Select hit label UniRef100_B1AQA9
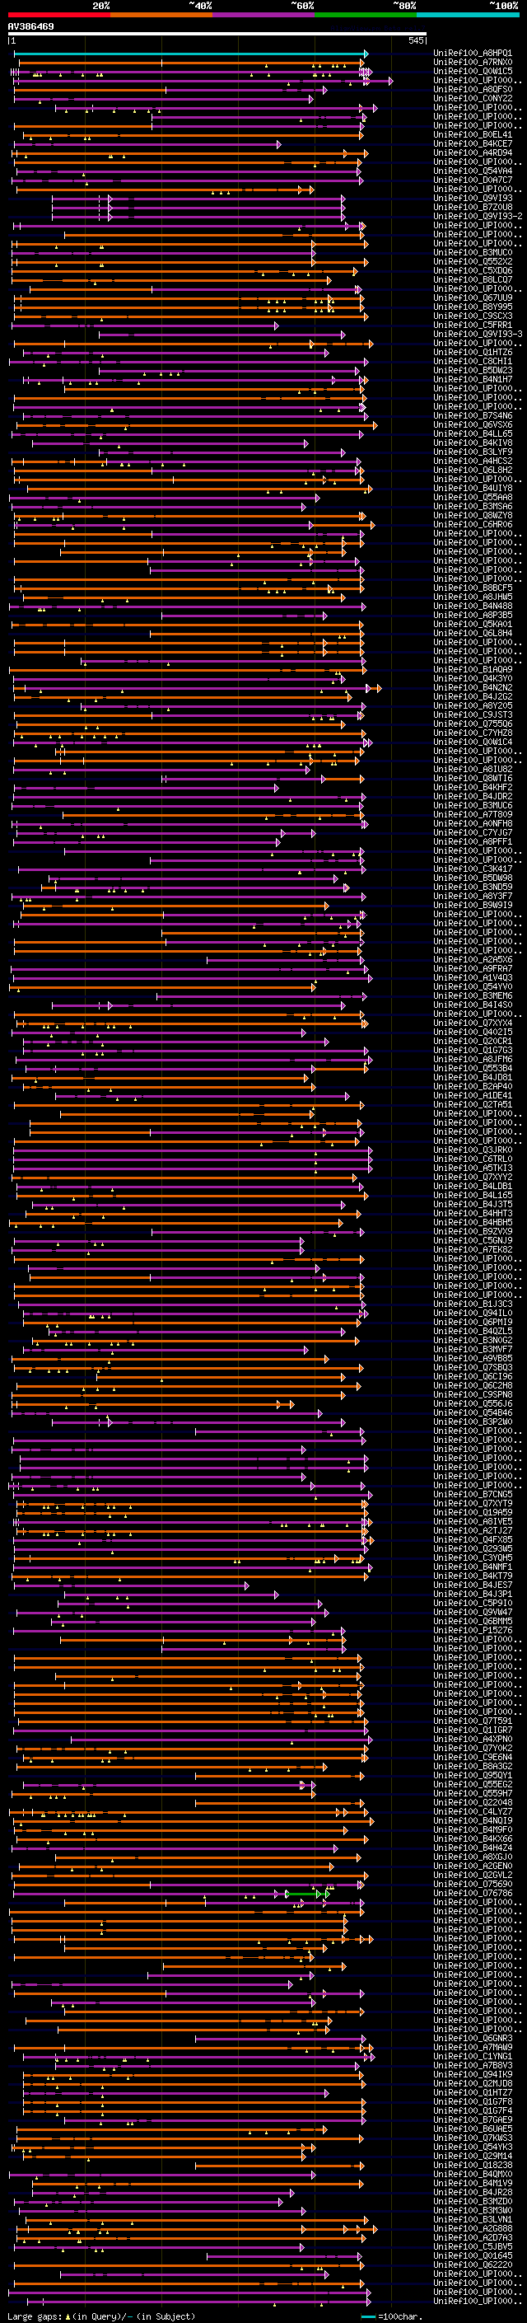 coord(473,669)
